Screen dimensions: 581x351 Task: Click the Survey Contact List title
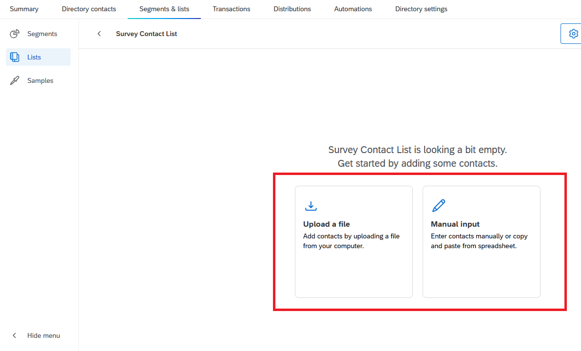[x=146, y=34]
